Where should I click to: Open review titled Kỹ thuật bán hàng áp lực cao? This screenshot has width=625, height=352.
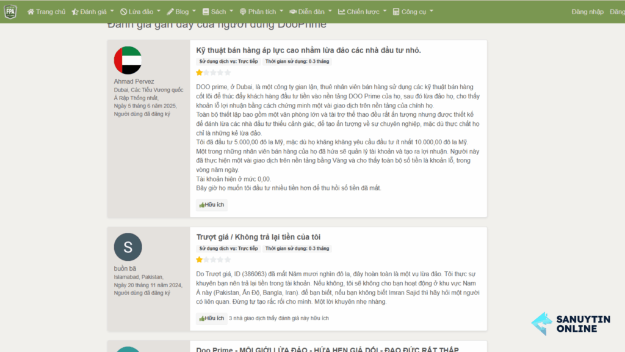tap(308, 50)
